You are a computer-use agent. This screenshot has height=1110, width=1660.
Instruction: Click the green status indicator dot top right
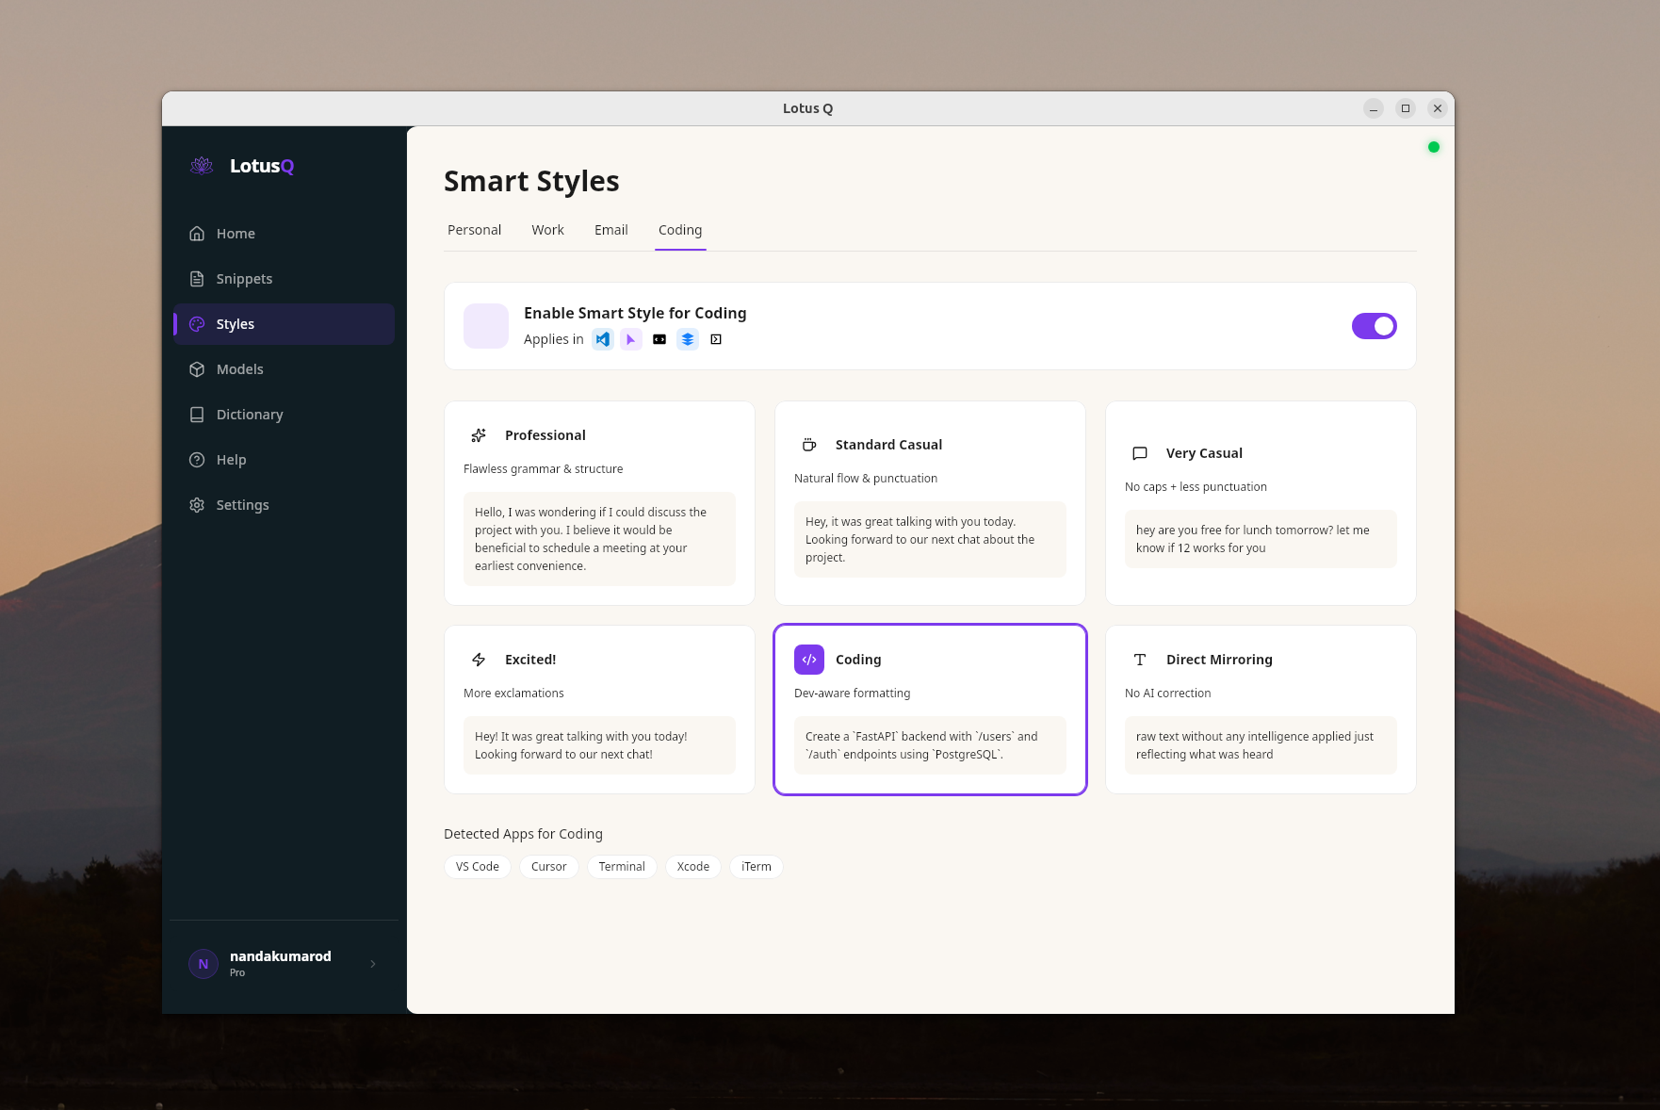coord(1433,147)
